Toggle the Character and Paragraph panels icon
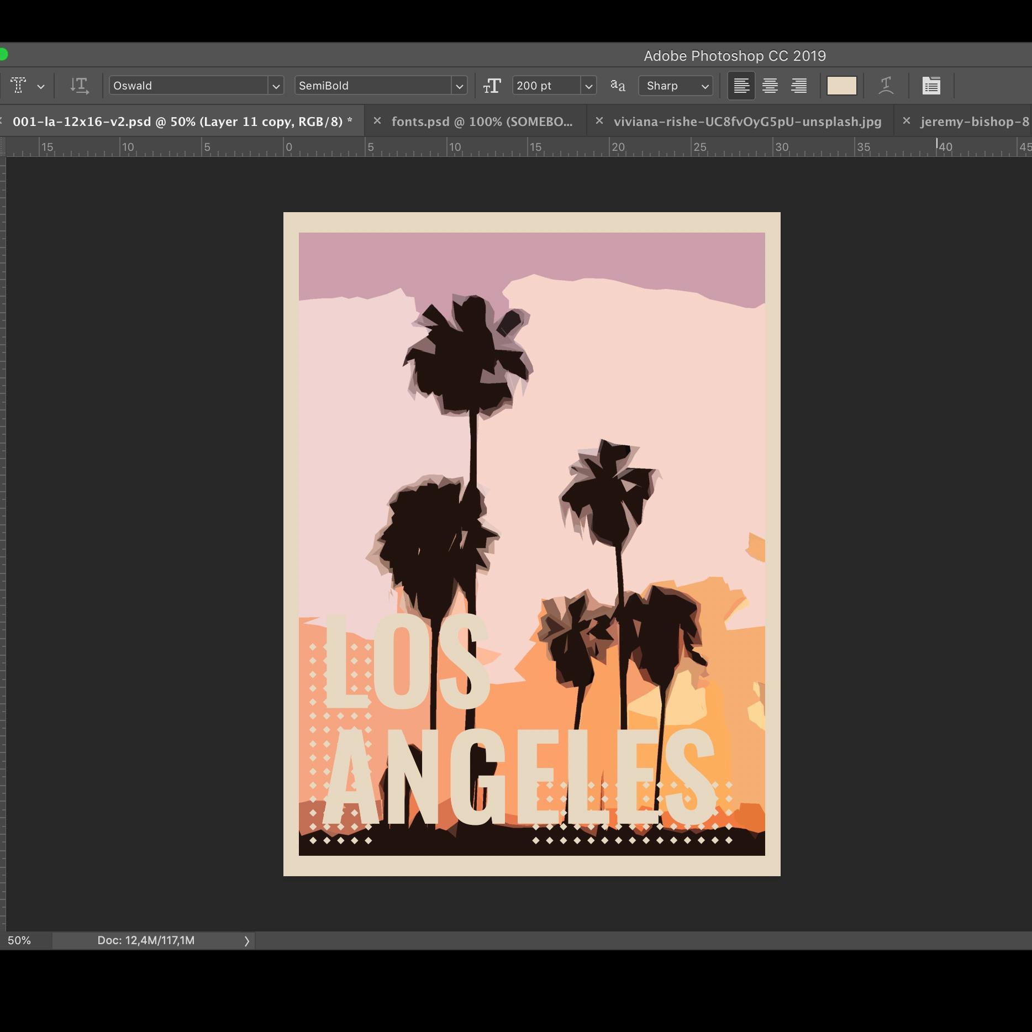The height and width of the screenshot is (1032, 1032). click(x=931, y=86)
